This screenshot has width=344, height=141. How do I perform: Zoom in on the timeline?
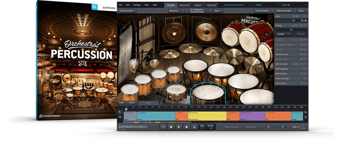tap(306, 112)
